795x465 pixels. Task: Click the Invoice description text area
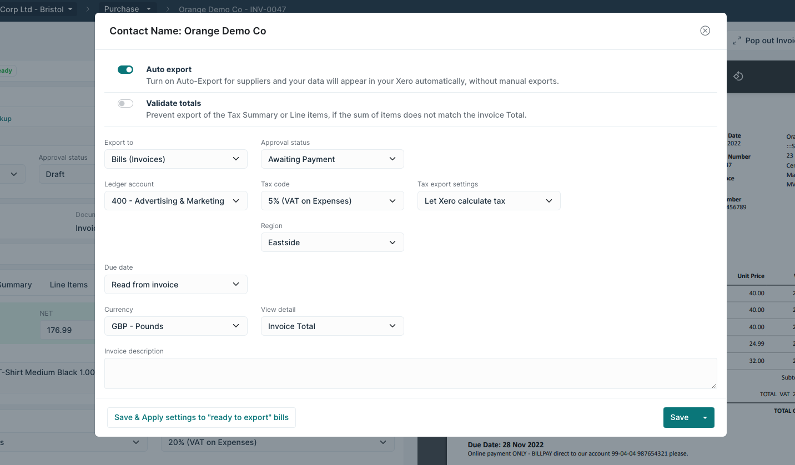[410, 373]
